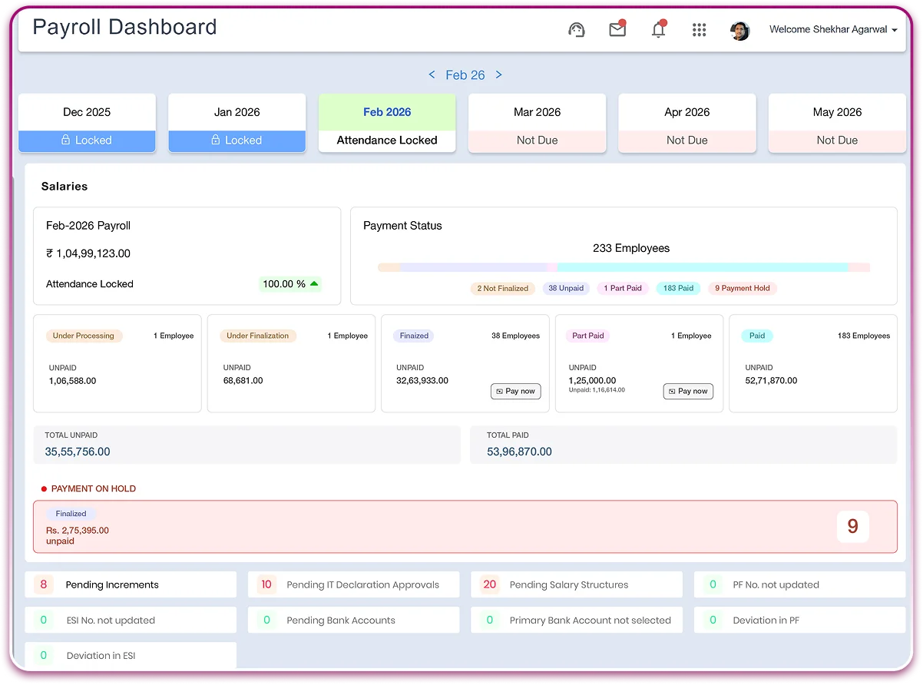The height and width of the screenshot is (685, 923).
Task: Click the lock icon under Jan 2026
Action: click(x=216, y=140)
